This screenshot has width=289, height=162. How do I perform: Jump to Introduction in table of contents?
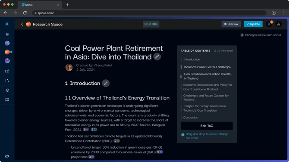(x=192, y=59)
